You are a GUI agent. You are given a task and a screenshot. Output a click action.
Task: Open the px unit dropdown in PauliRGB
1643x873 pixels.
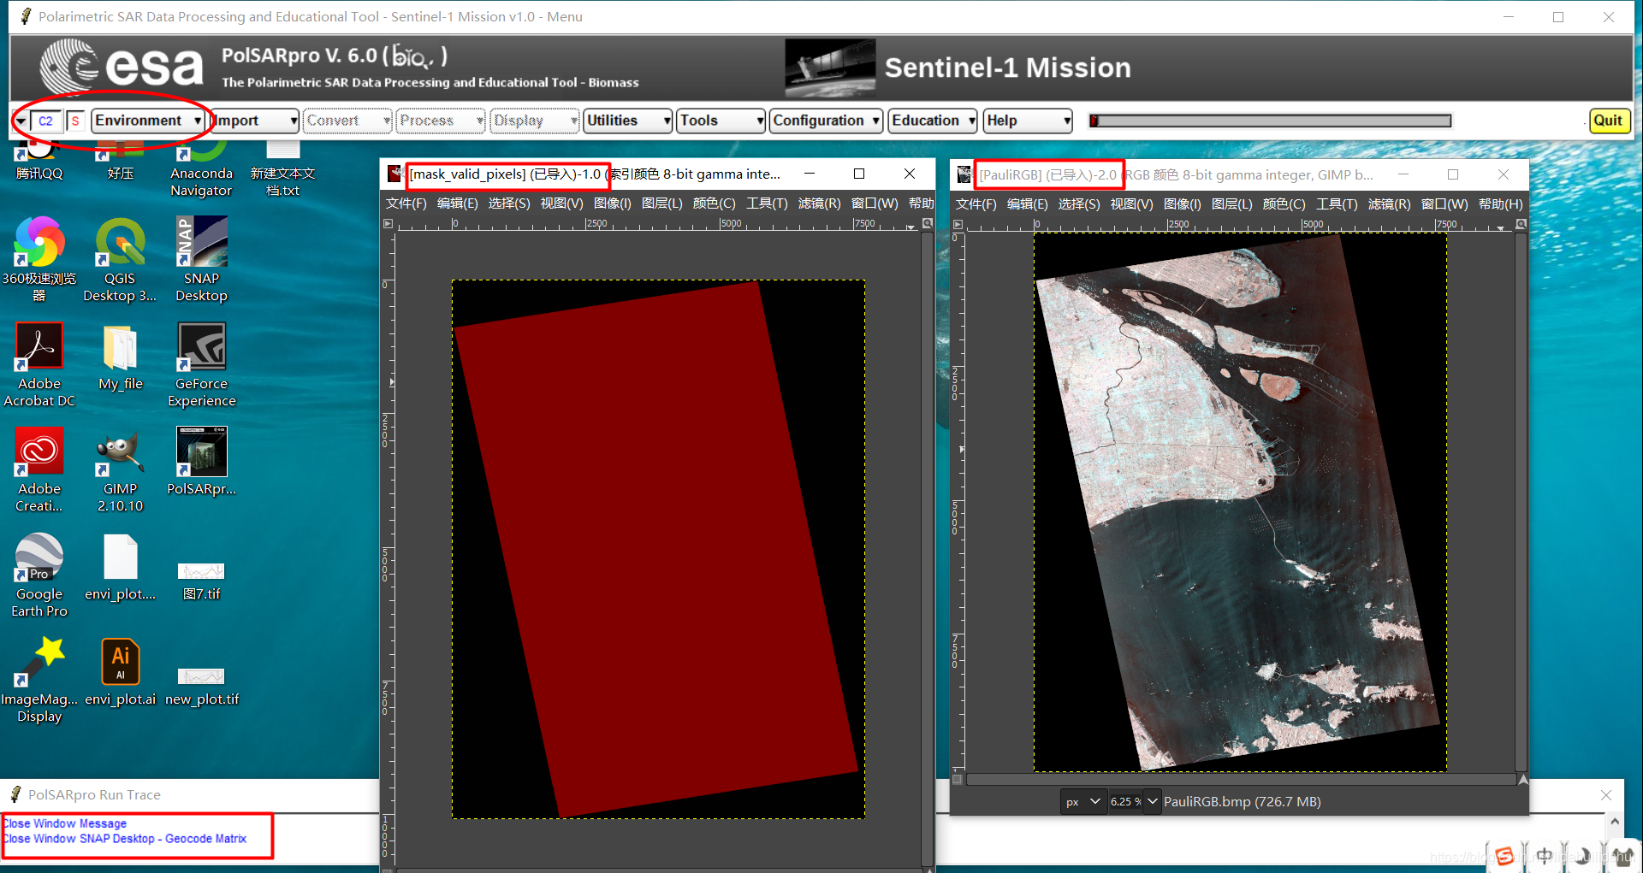pyautogui.click(x=1082, y=801)
